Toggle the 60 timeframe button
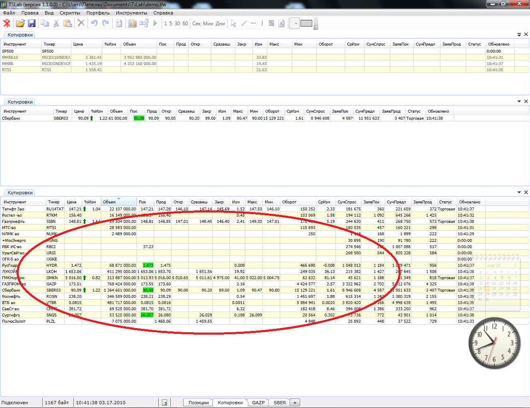This screenshot has width=530, height=408. click(x=185, y=24)
